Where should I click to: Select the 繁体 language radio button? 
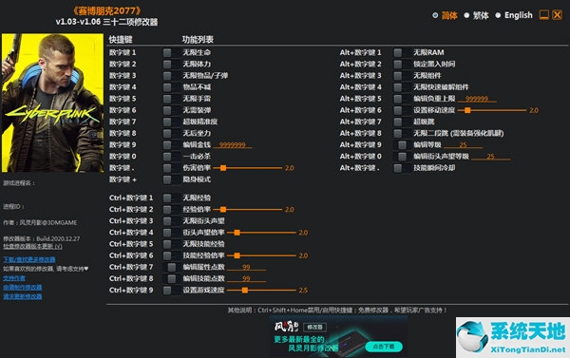466,15
